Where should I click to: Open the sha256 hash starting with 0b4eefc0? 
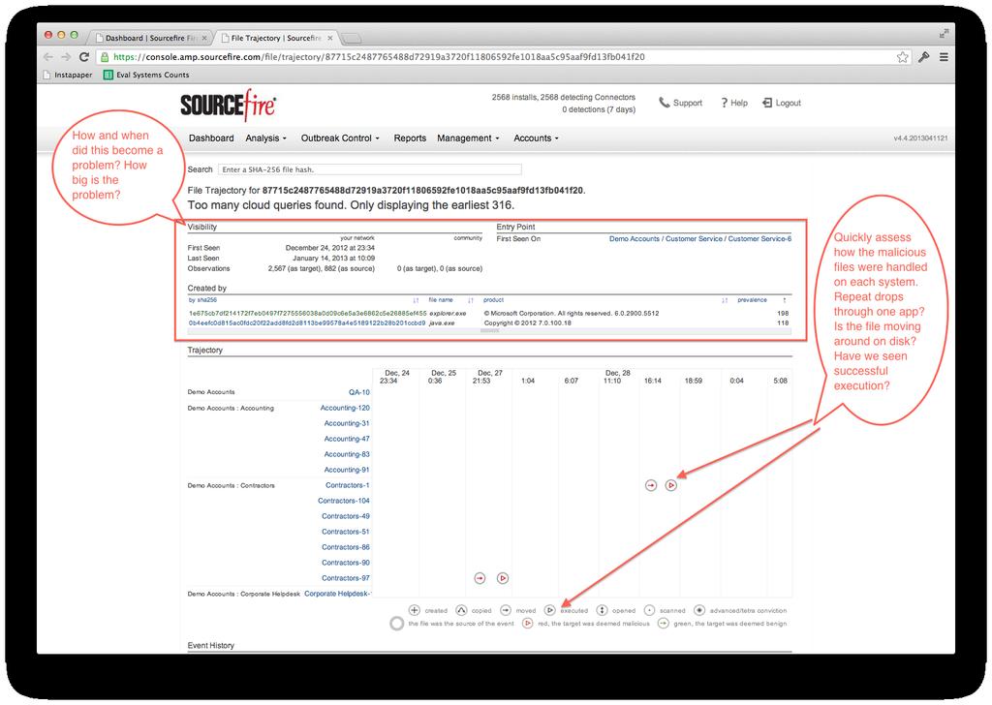(307, 322)
